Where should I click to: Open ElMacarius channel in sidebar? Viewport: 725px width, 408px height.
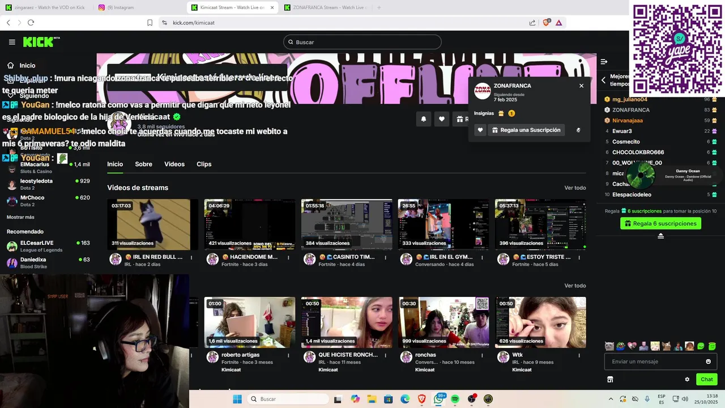tap(48, 168)
